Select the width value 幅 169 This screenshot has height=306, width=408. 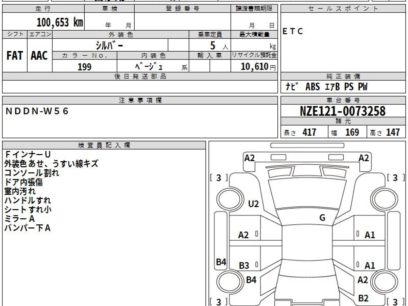click(345, 132)
